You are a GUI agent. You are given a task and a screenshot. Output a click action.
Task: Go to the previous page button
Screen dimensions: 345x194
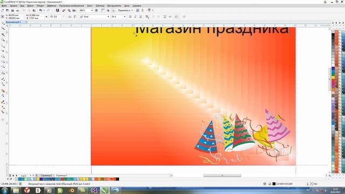17,176
